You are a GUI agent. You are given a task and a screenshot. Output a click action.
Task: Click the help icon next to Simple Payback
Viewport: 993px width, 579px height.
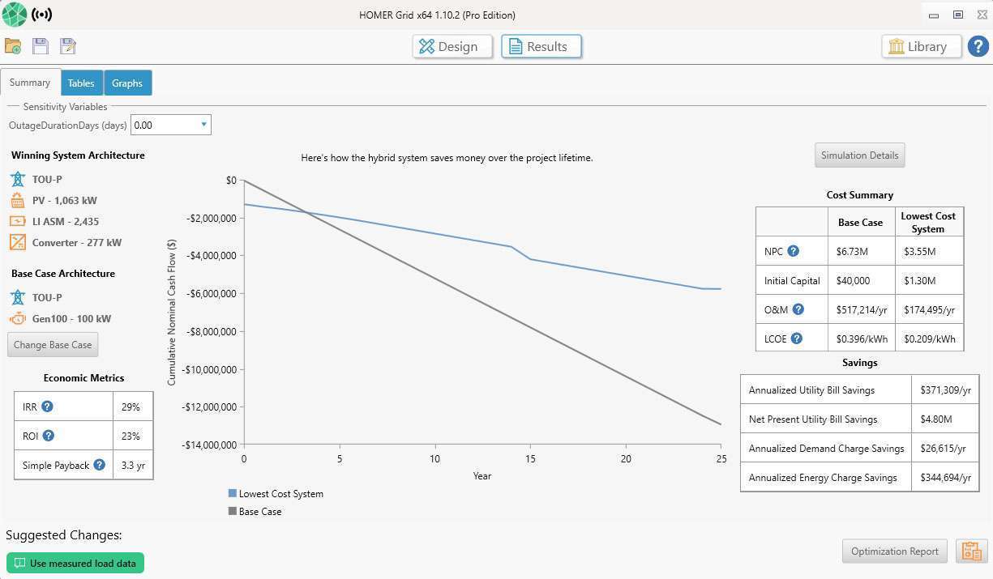(99, 465)
